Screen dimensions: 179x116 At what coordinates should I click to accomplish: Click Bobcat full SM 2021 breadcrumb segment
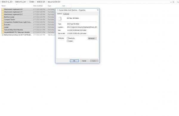(54, 2)
